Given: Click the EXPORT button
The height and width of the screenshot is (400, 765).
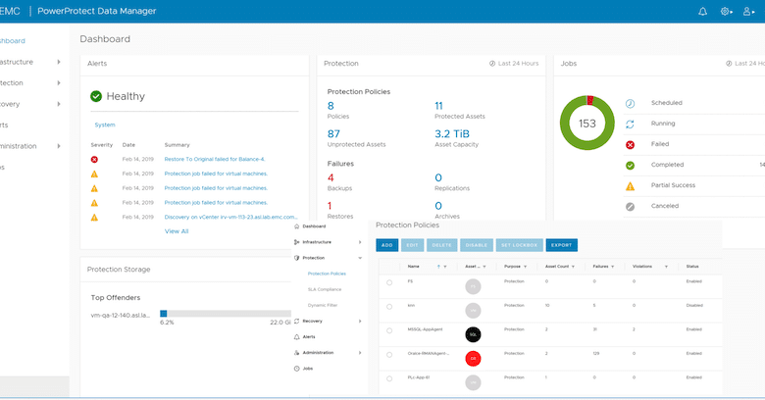Looking at the screenshot, I should click(x=562, y=245).
